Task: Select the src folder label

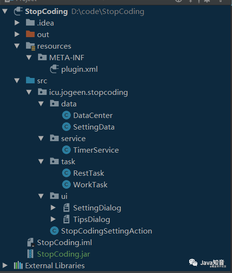Action: coord(42,81)
